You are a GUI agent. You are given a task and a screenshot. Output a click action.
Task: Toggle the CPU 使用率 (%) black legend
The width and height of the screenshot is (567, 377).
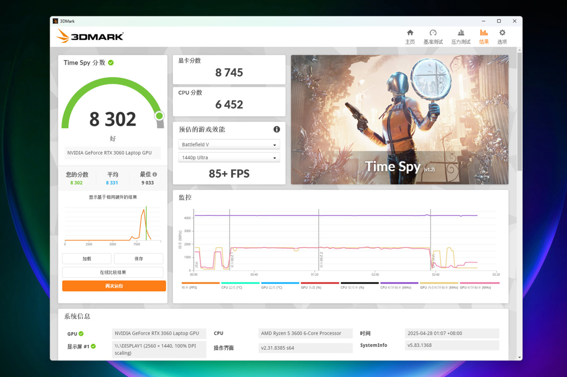[360, 286]
